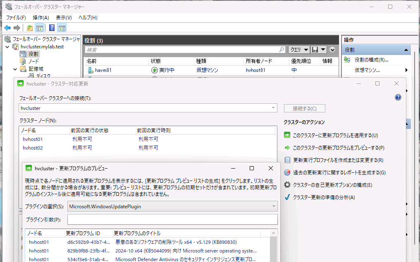Click the show/hide console tree toolbar icon
Screen dimensions: 420x262
tap(40, 28)
